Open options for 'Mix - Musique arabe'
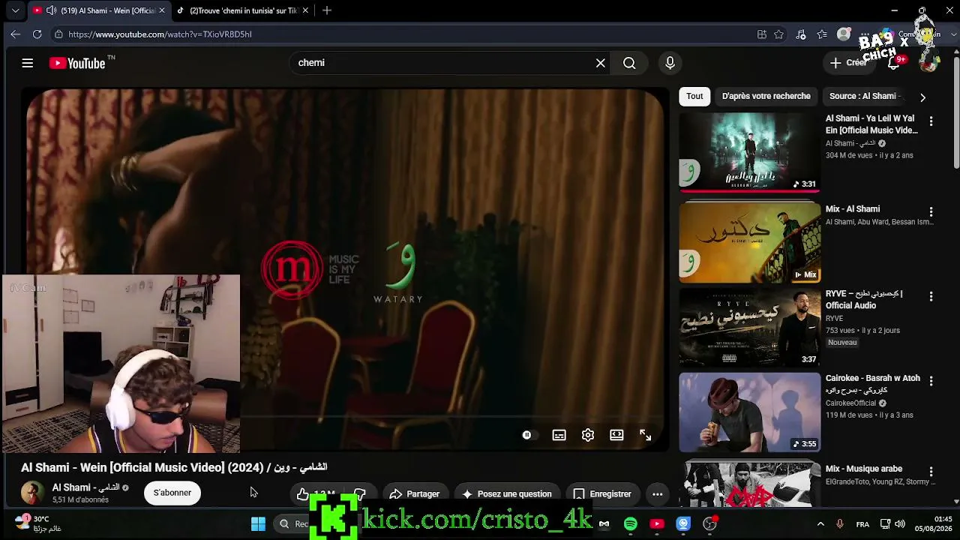 coord(931,472)
